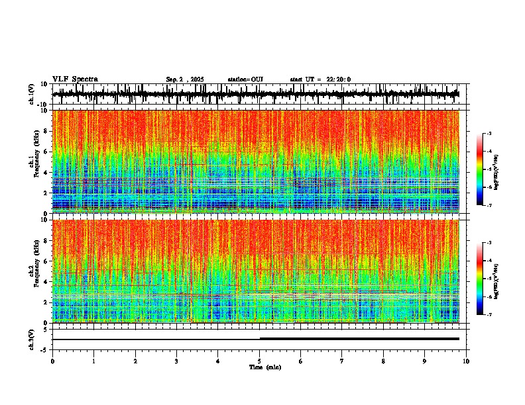
Task: Click the "-3" label atop ch.1 color bar
Action: pyautogui.click(x=489, y=133)
